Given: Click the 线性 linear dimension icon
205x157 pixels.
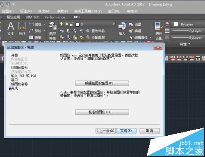Looking at the screenshot, I should pos(31,25).
